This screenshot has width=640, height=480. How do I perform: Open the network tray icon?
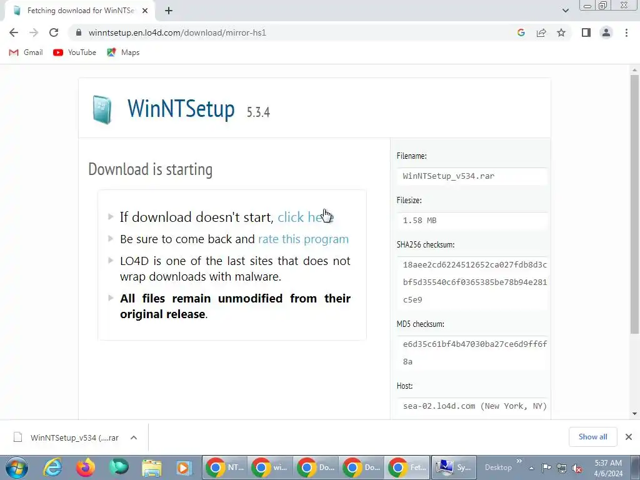[562, 468]
